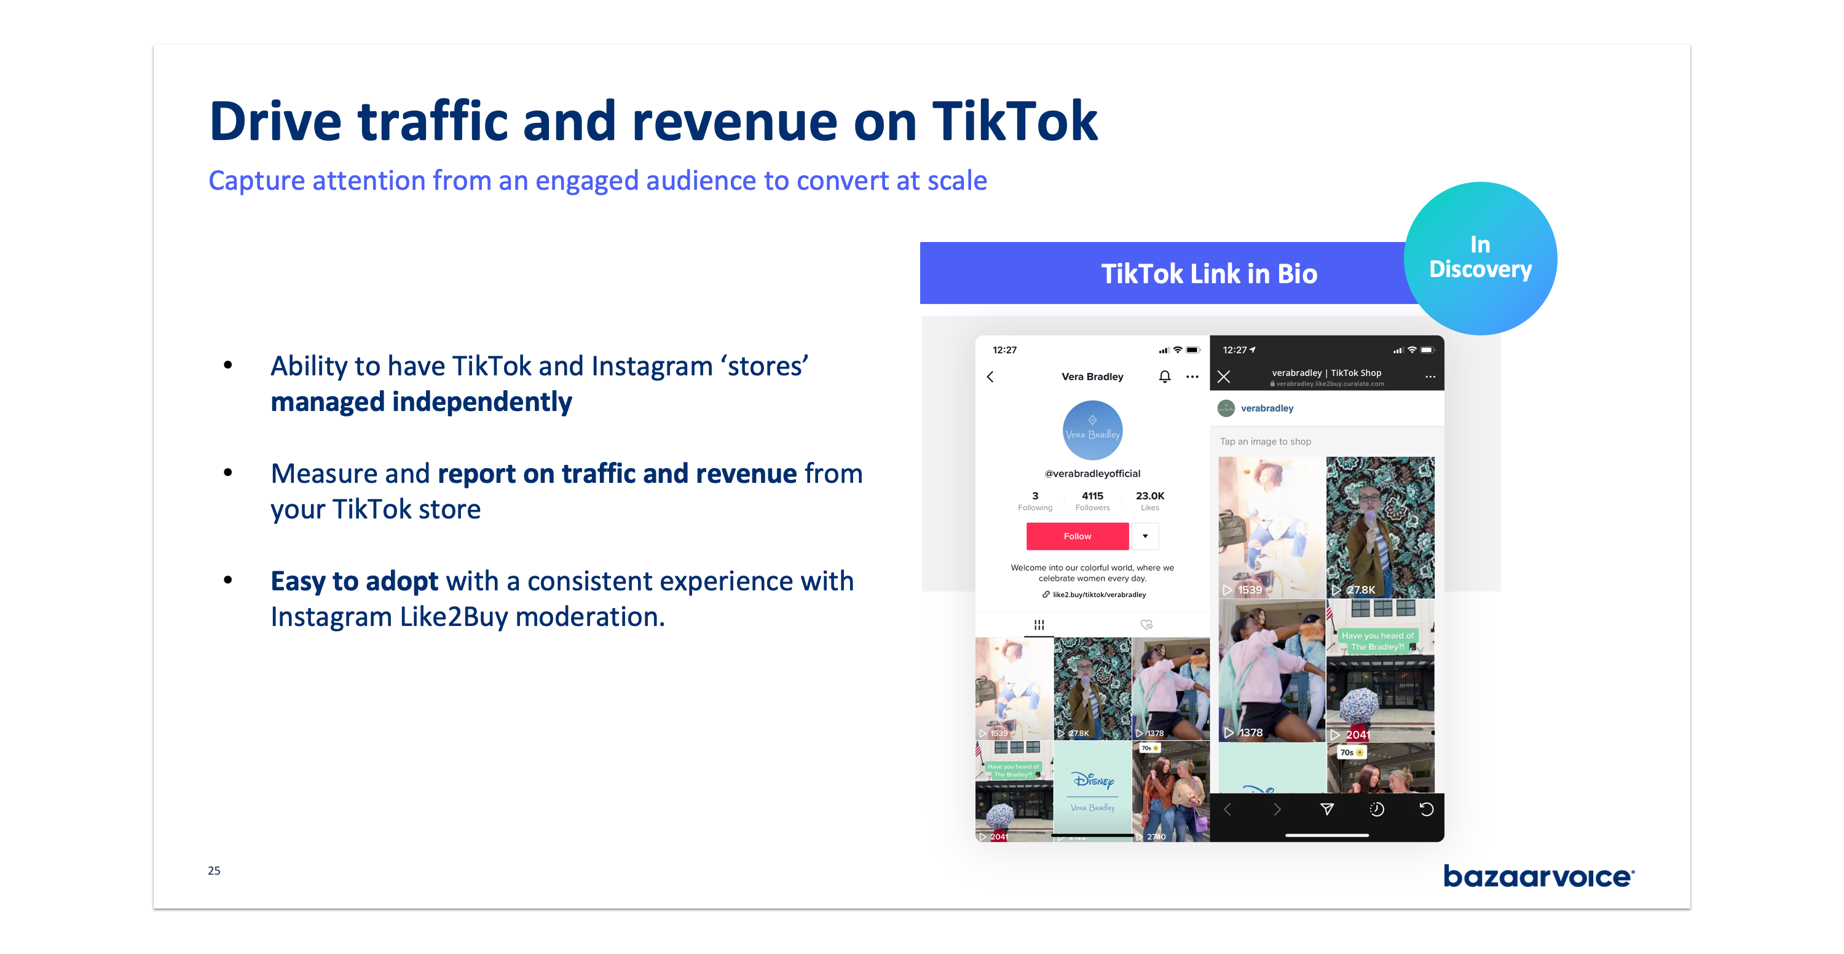Image resolution: width=1844 pixels, height=954 pixels.
Task: Tap the 23.0K Likes count
Action: point(1149,501)
